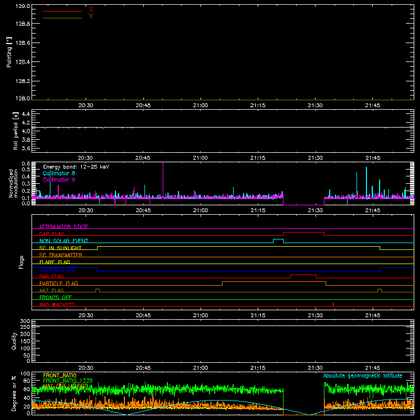The height and width of the screenshot is (420, 420).
Task: Click the Roll period [s] axis title
Action: pos(16,131)
